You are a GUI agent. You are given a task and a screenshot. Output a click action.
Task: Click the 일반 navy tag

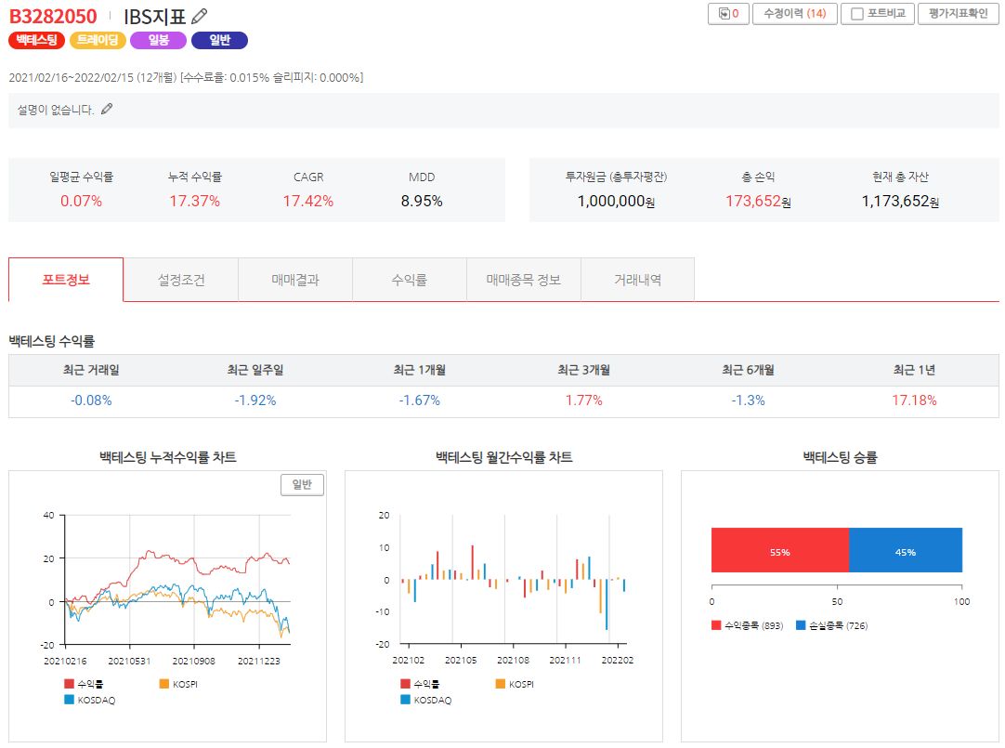click(x=219, y=40)
